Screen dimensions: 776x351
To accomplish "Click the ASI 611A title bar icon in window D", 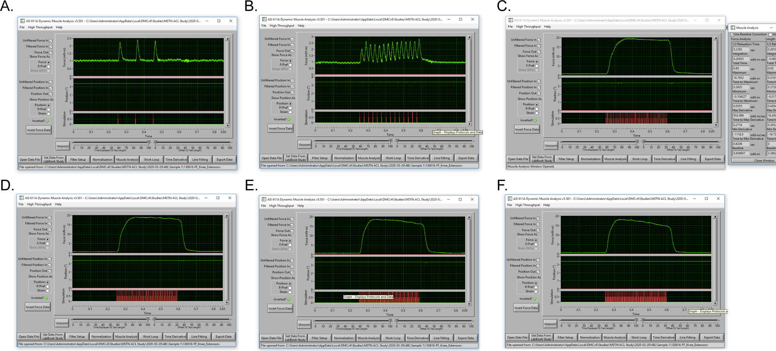I will pyautogui.click(x=21, y=198).
